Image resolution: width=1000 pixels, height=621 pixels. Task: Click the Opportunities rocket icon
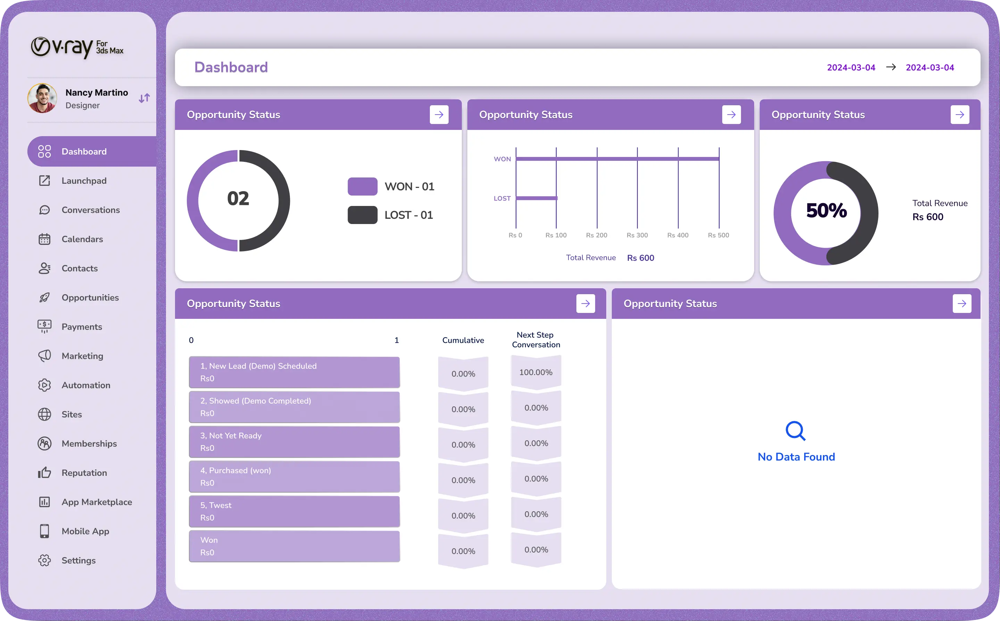[44, 297]
